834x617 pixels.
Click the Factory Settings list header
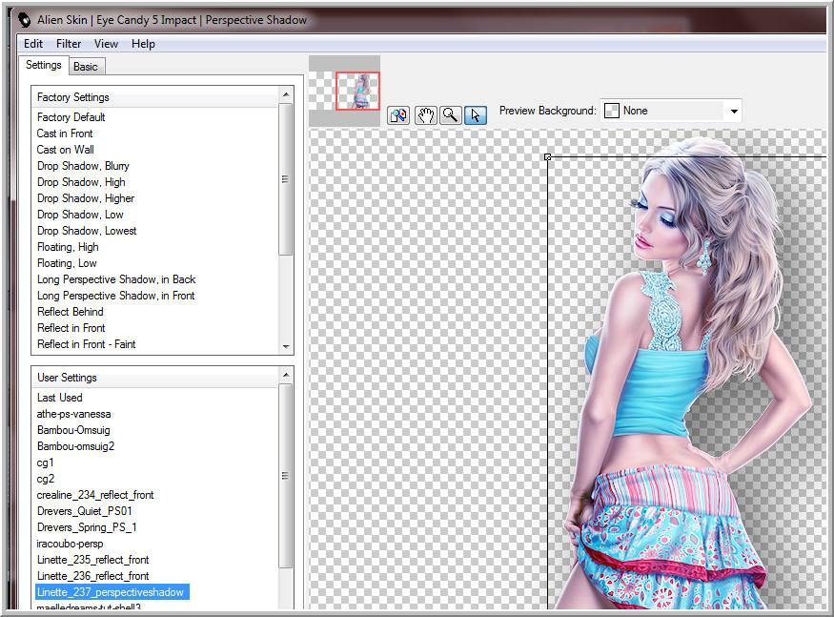155,97
